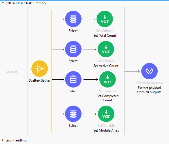Image resolution: width=169 pixels, height=144 pixels.
Task: Click the Select label in the Completed Count route
Action: pos(73,91)
